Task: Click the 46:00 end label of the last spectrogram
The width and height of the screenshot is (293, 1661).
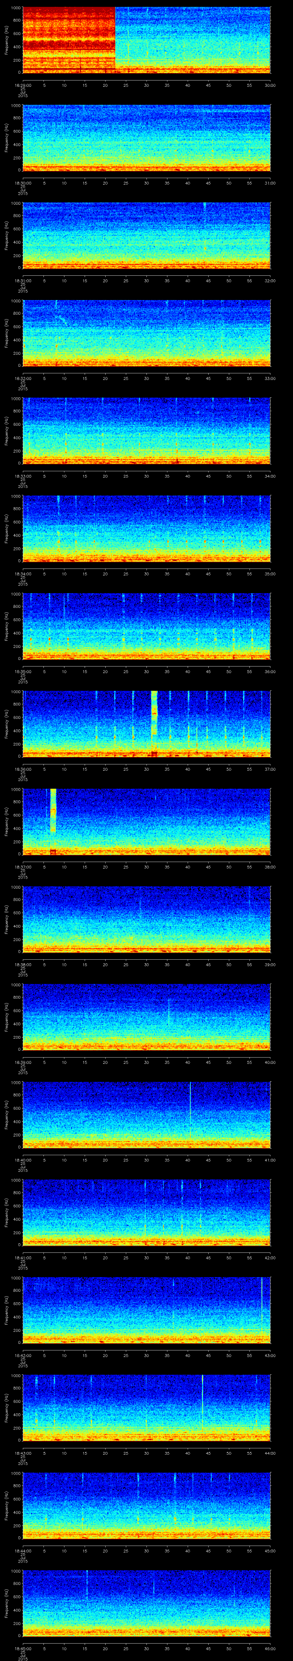Action: (270, 1648)
